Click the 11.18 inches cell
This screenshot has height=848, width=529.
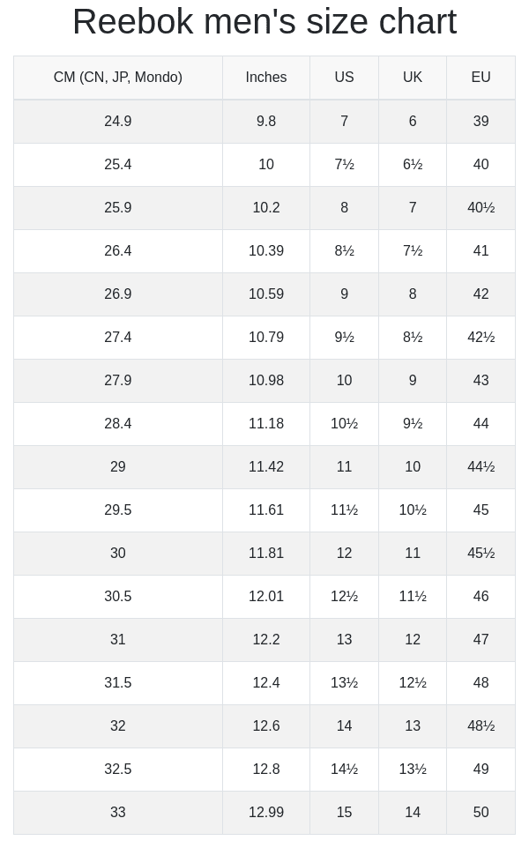pos(266,424)
